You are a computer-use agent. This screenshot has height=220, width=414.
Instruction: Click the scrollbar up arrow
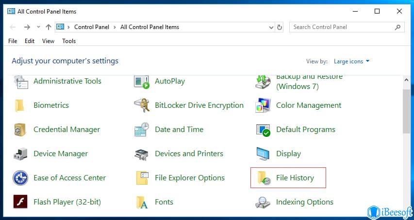click(x=407, y=80)
